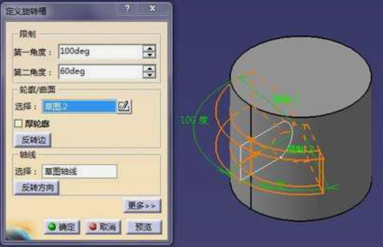
Task: Click the 取消 button
Action: point(103,227)
